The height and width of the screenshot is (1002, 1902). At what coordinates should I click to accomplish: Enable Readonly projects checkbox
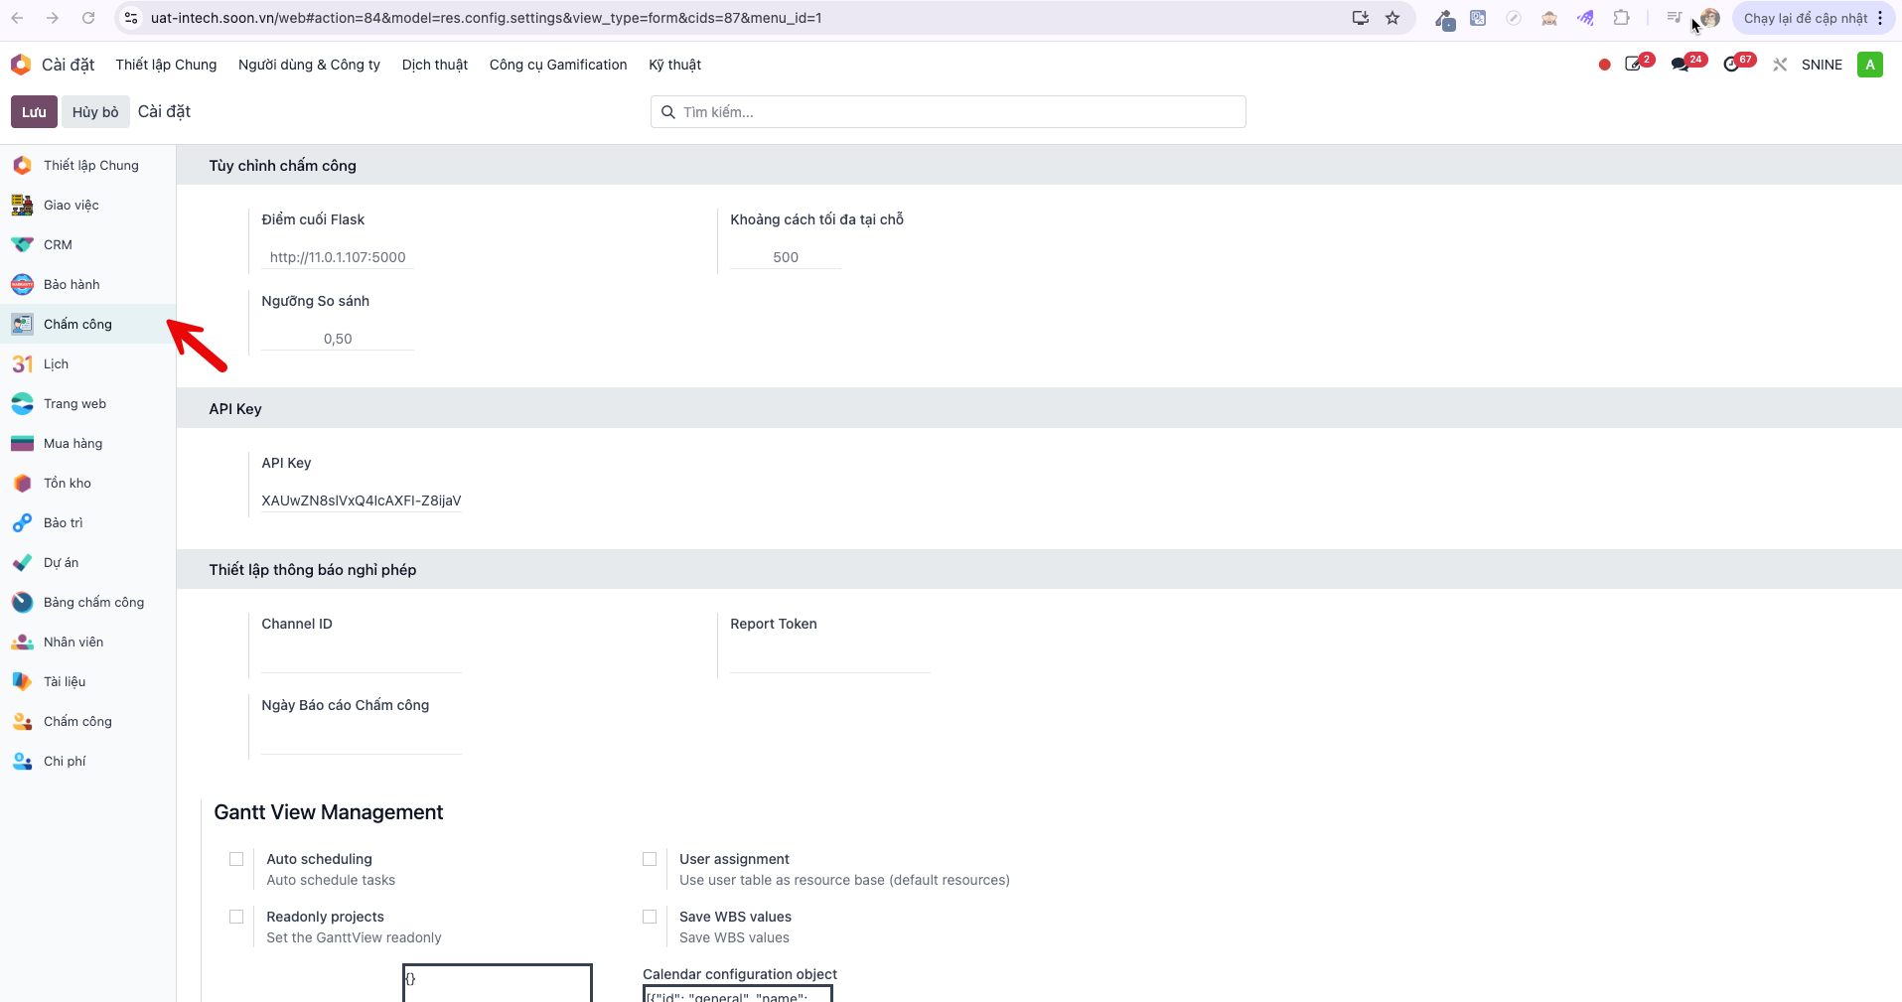click(x=236, y=917)
